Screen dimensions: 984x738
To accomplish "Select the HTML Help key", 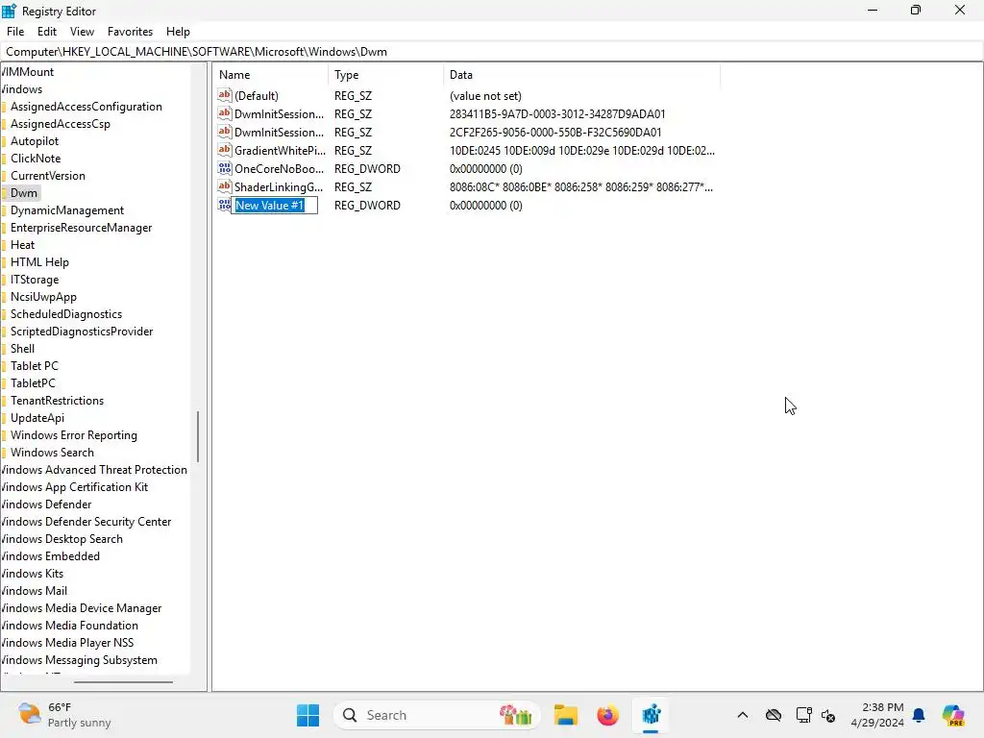I will (39, 261).
